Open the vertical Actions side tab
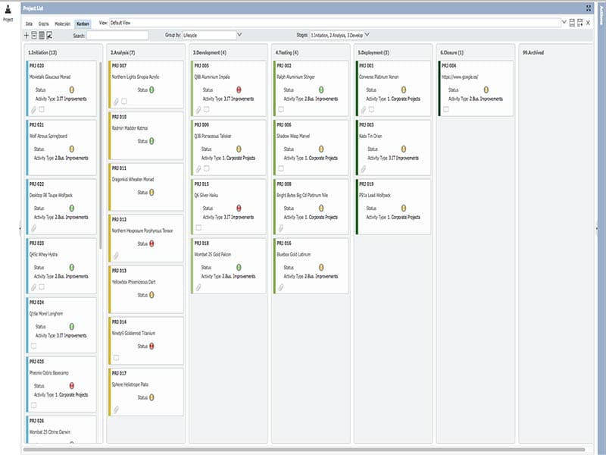The width and height of the screenshot is (606, 455). [x=601, y=15]
